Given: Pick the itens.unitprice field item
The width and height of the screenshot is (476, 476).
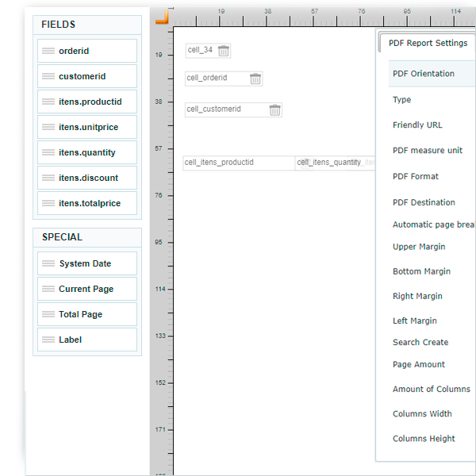Looking at the screenshot, I should [87, 127].
